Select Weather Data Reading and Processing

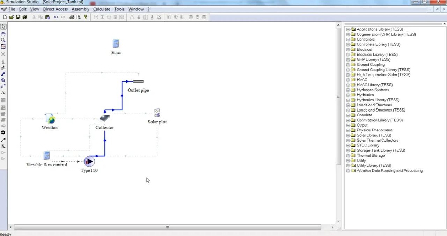pyautogui.click(x=389, y=171)
